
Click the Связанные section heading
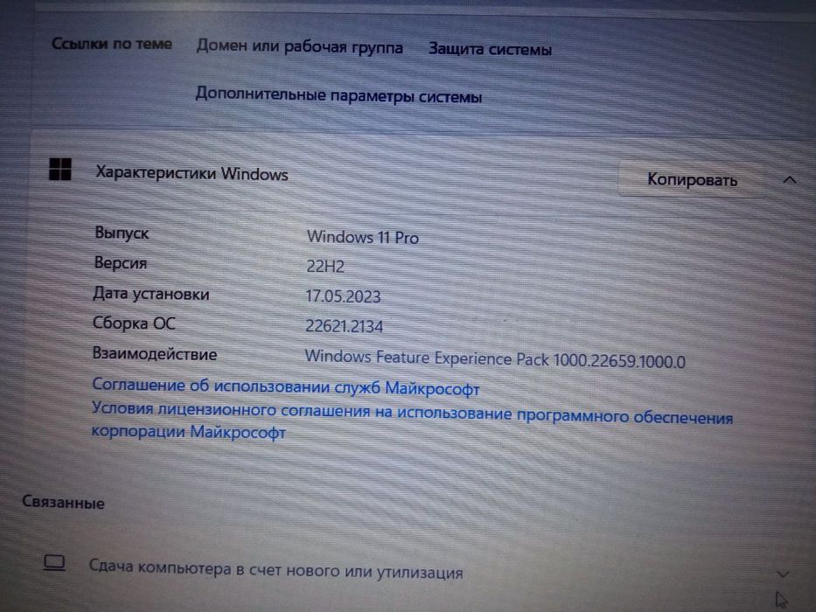pos(63,502)
